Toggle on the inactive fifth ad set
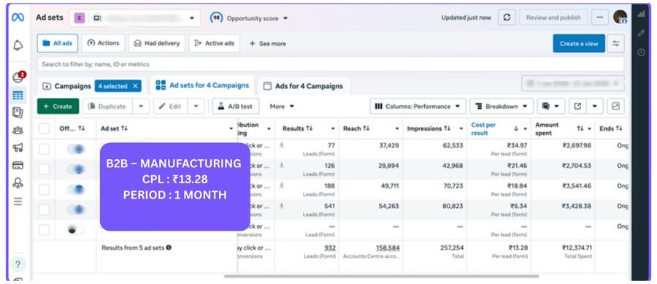Screen dimensions: 657x284 [x=76, y=229]
